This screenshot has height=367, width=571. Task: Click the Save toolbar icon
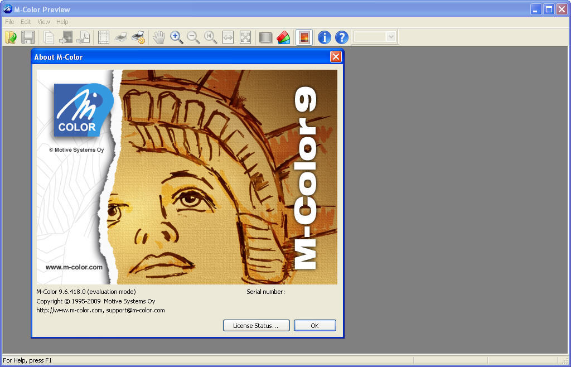[x=28, y=37]
